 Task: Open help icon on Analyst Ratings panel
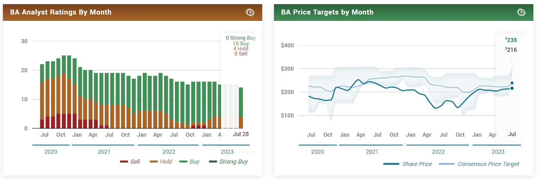coord(250,12)
